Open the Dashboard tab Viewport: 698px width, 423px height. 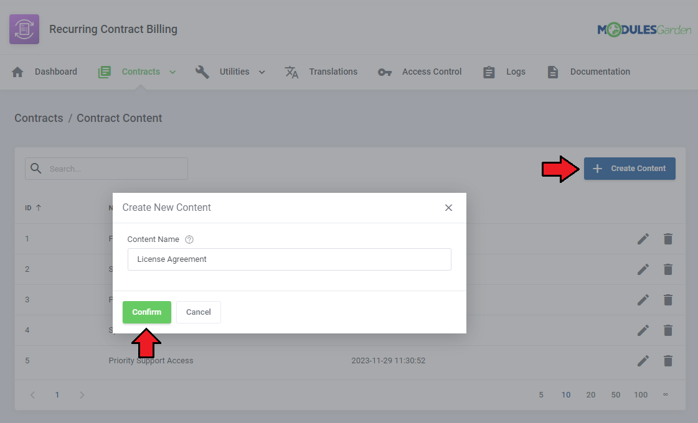click(55, 72)
